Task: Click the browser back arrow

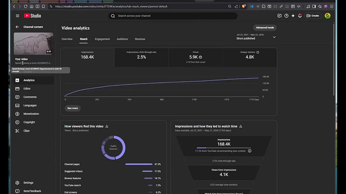Action: [14, 7]
